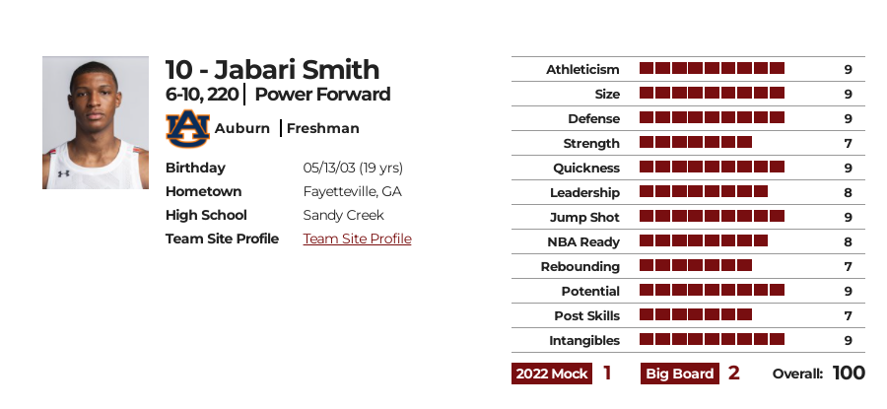
Task: Click the Strength rating bar
Action: [696, 142]
